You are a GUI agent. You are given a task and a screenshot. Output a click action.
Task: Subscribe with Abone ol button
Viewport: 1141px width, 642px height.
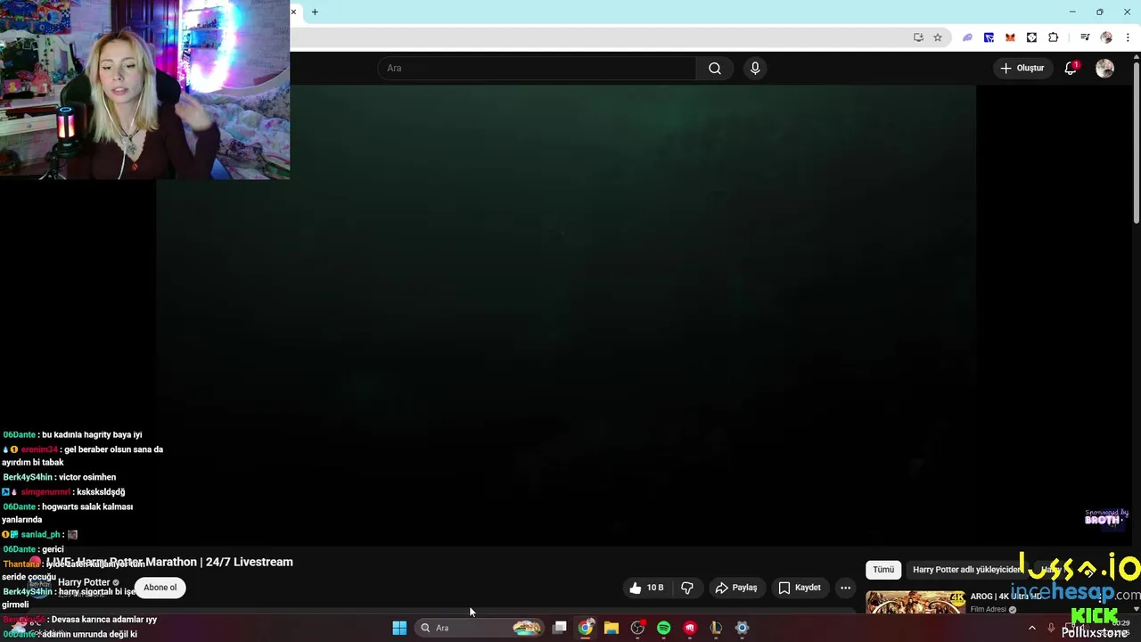pyautogui.click(x=160, y=588)
